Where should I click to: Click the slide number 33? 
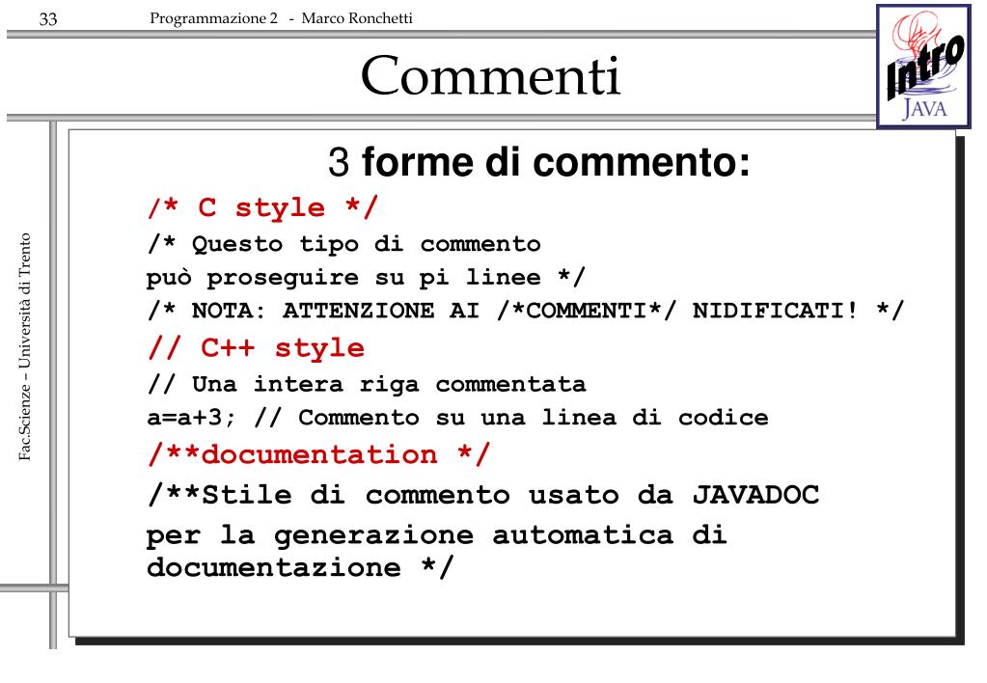tap(48, 19)
